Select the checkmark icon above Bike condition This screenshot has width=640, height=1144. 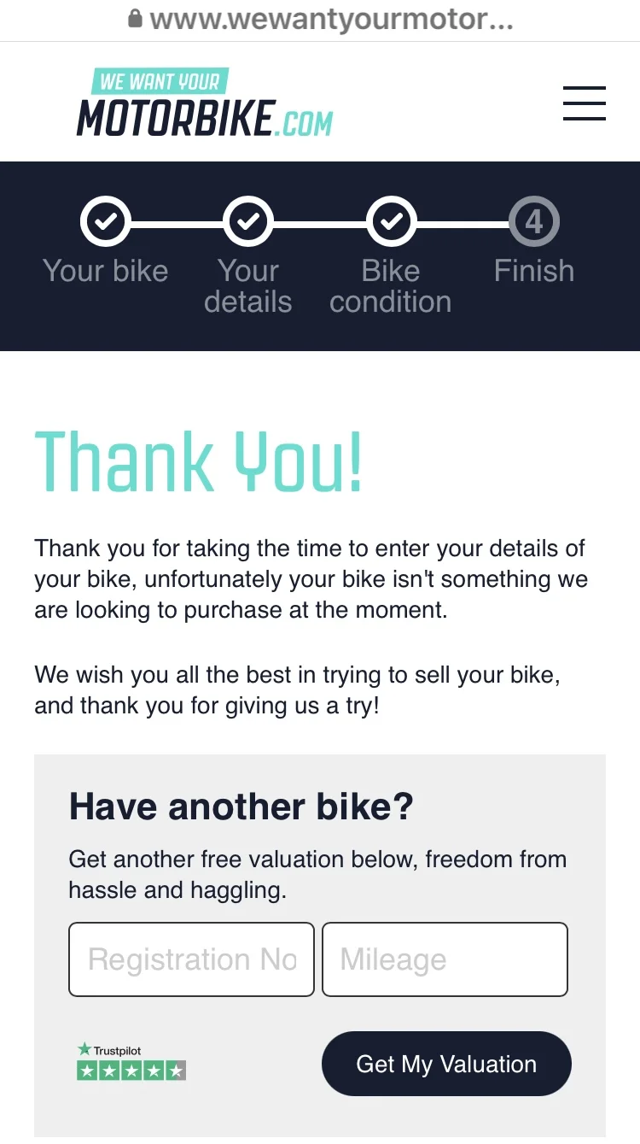pos(391,220)
